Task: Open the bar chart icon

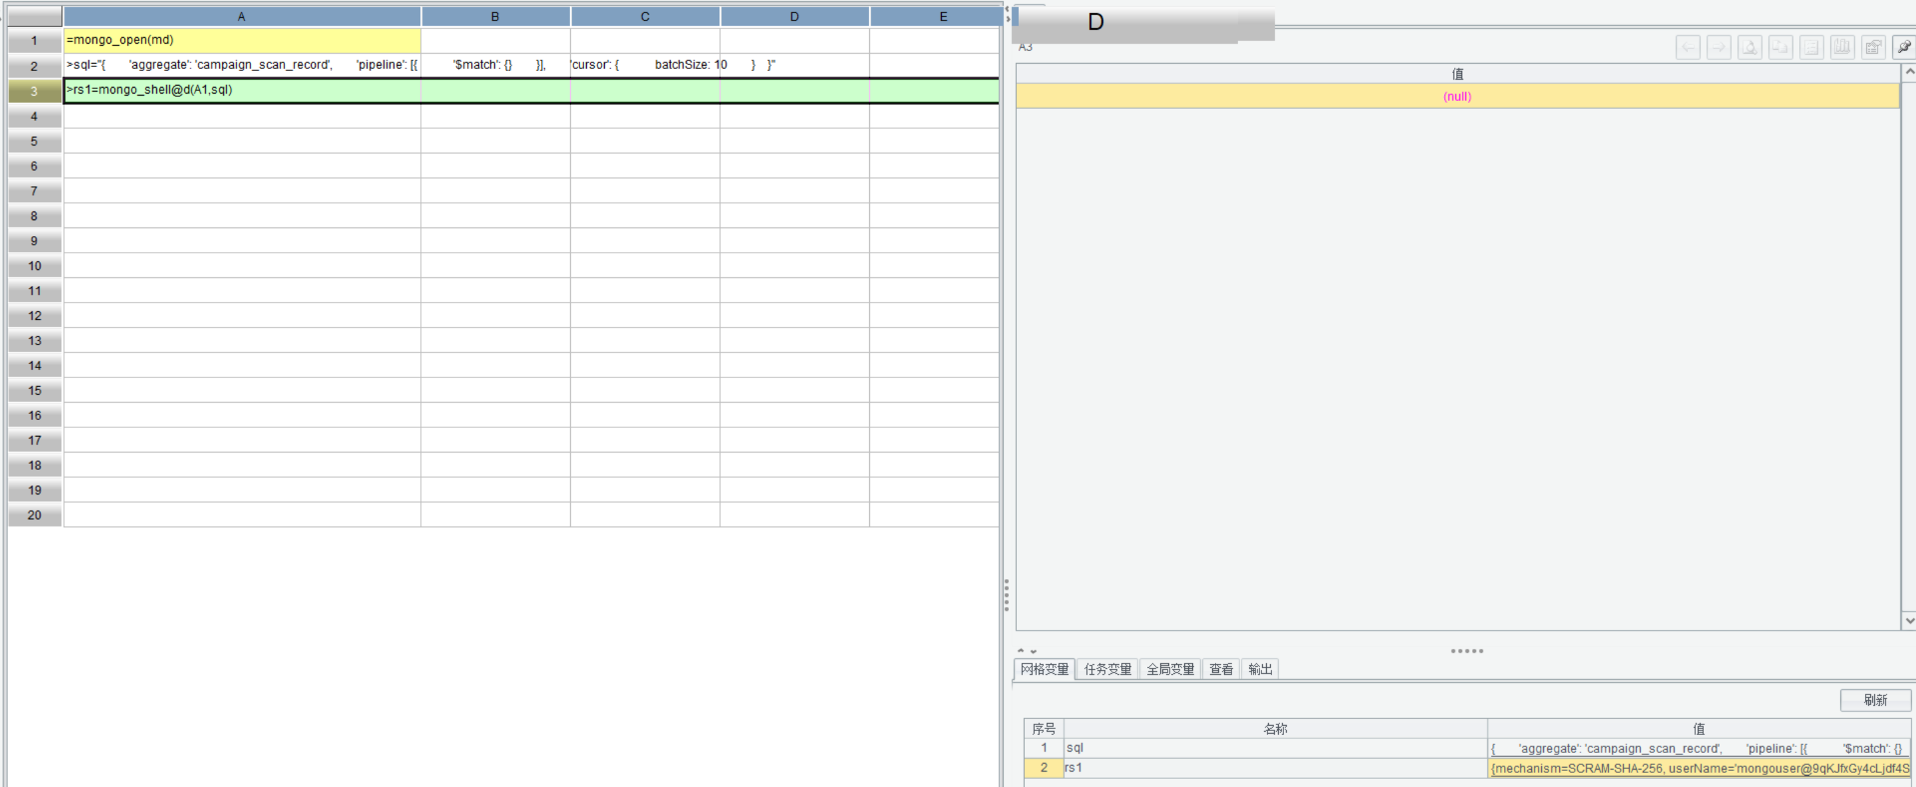Action: pos(1842,48)
